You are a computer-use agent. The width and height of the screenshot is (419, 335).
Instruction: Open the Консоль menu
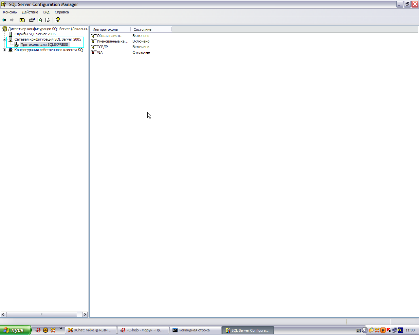coord(10,12)
